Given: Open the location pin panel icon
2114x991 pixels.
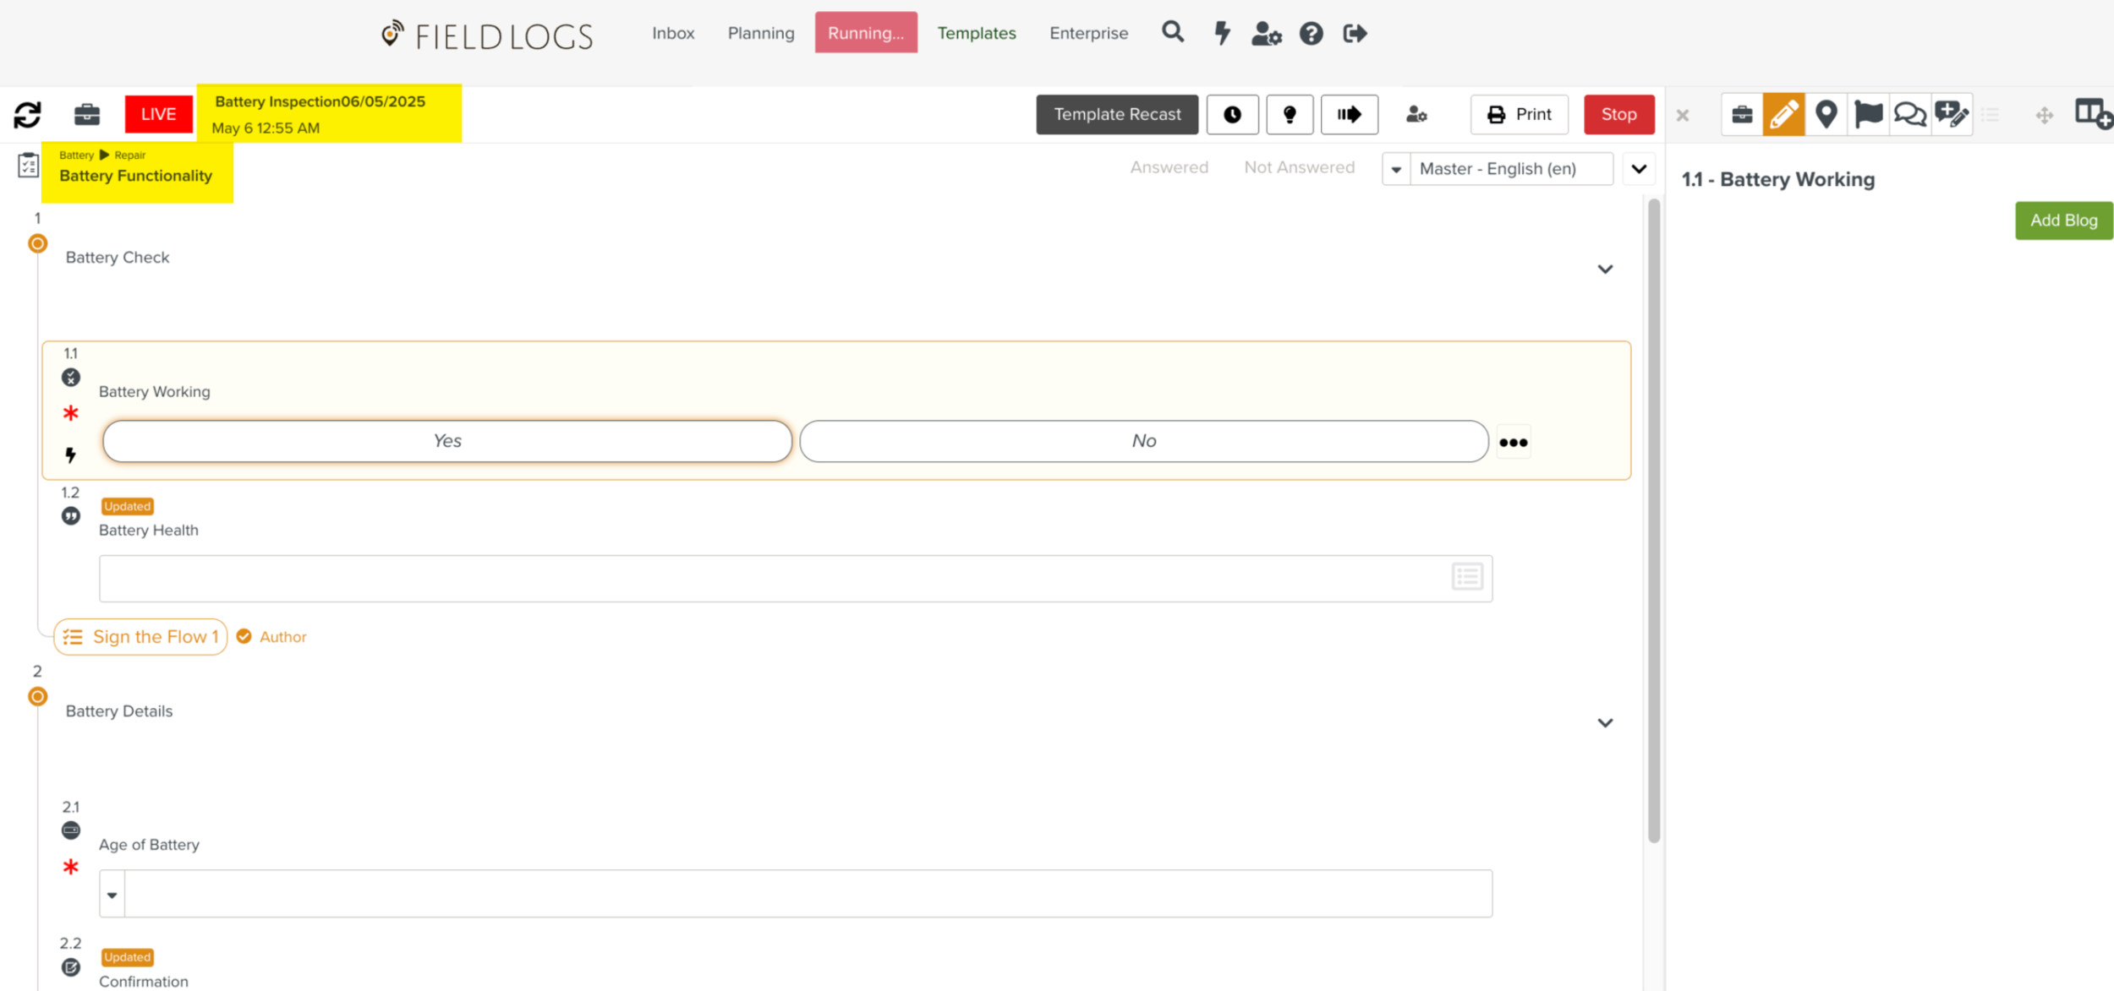Looking at the screenshot, I should 1826,114.
